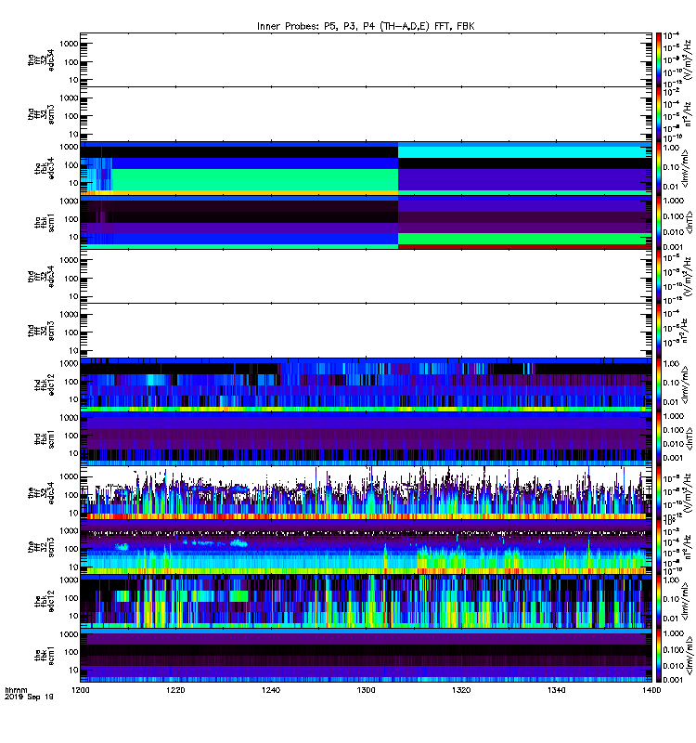This screenshot has height=743, width=696.
Task: Select the 1240 time axis label
Action: 271,690
